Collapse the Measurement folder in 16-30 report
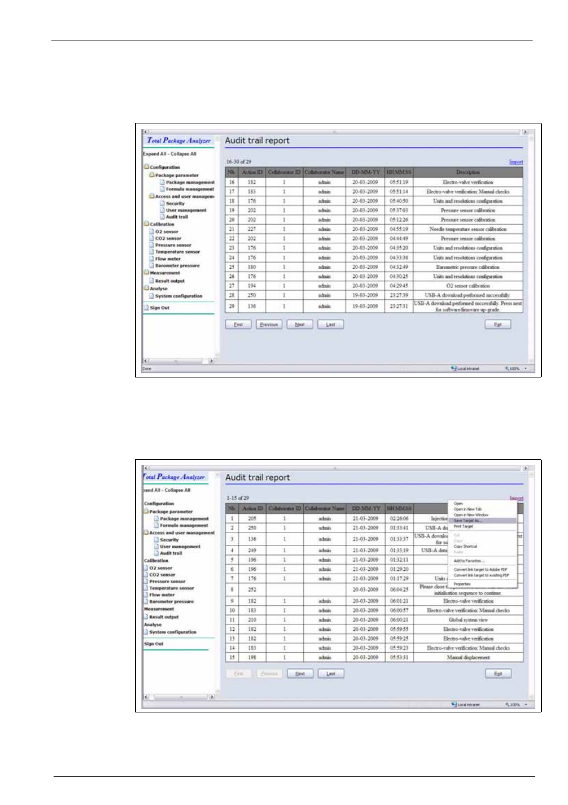 point(146,273)
